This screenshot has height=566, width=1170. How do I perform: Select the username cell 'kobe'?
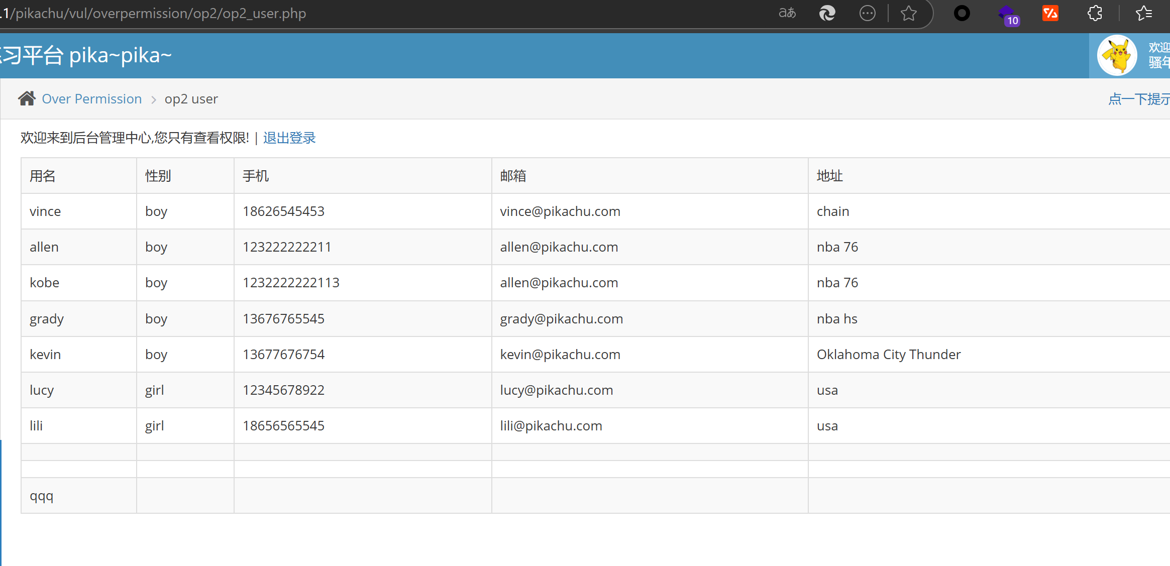click(44, 283)
